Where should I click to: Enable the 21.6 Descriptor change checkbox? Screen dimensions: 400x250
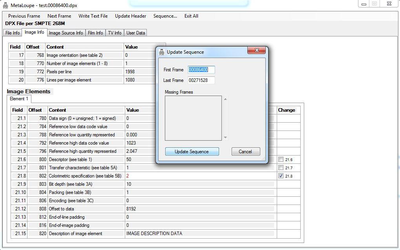click(280, 159)
